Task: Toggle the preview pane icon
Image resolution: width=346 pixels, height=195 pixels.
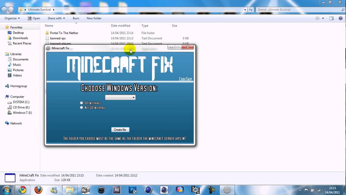Action: [331, 18]
